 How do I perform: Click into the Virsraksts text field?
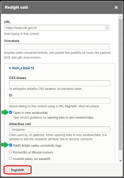coord(57,47)
